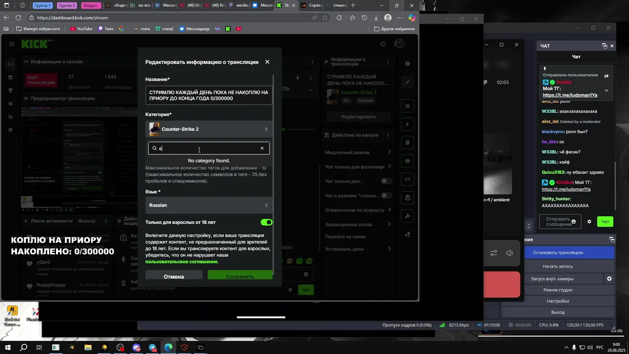629x354 pixels.
Task: Click the pencil edit icon in sidebar
Action: (x=407, y=82)
